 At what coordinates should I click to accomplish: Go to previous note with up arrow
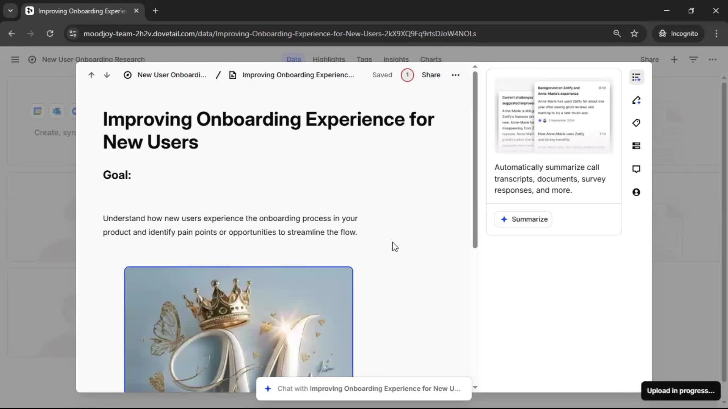91,75
